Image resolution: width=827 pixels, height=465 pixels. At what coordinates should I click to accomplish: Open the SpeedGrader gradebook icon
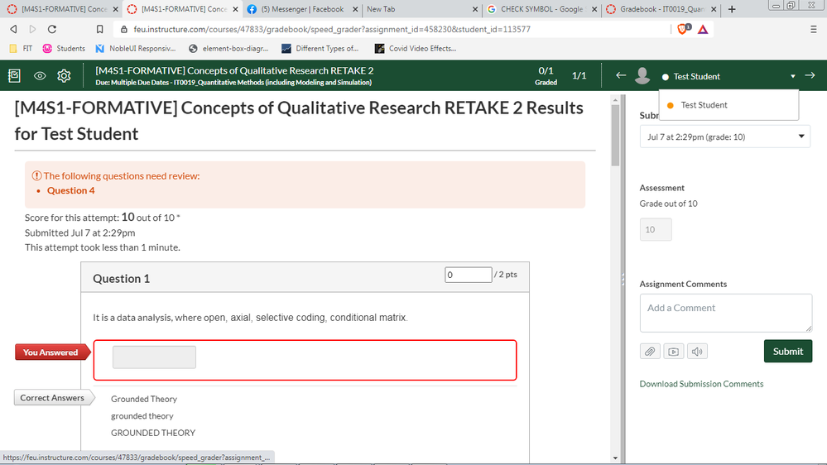click(14, 76)
